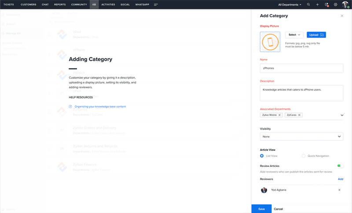Click the help article document icon
The width and height of the screenshot is (352, 213).
pos(70,106)
